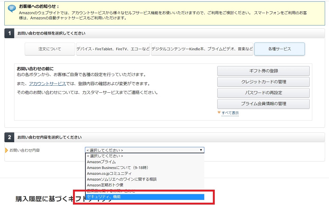Expand すべて表示 to show all options
Image resolution: width=329 pixels, height=212 pixels.
(230, 113)
